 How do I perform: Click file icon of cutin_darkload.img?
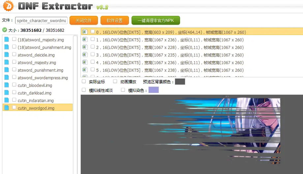7,92
